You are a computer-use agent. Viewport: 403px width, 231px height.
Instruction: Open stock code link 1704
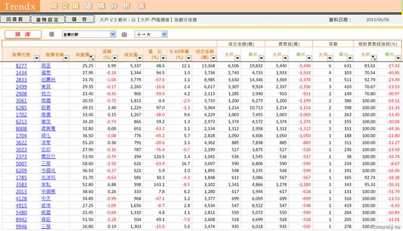tap(21, 135)
